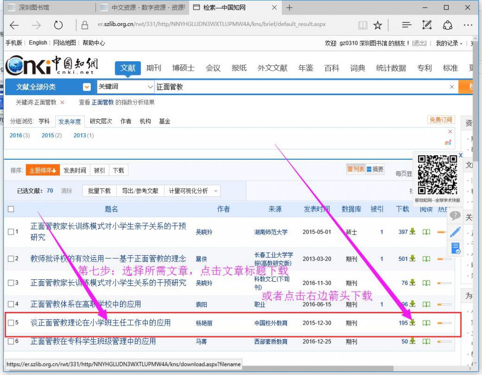Check the box for article 1
This screenshot has height=375, width=482.
pyautogui.click(x=11, y=232)
